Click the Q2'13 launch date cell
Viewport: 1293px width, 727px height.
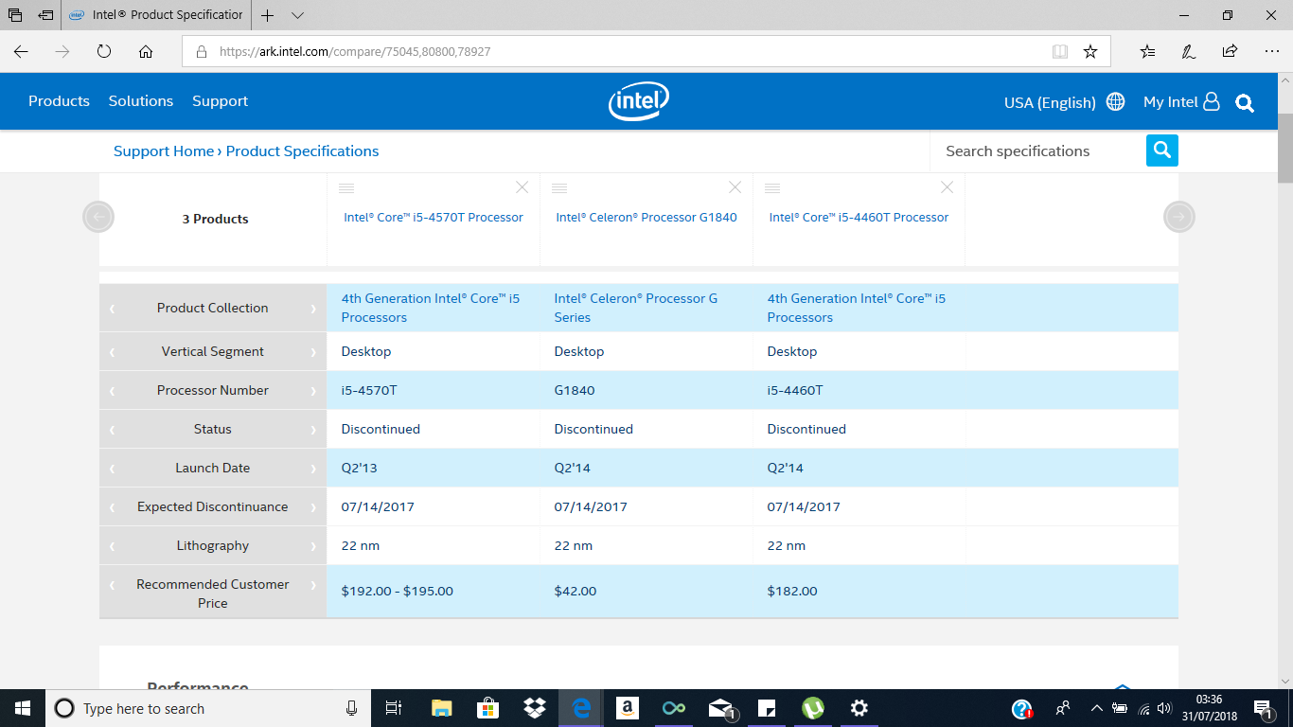click(434, 469)
